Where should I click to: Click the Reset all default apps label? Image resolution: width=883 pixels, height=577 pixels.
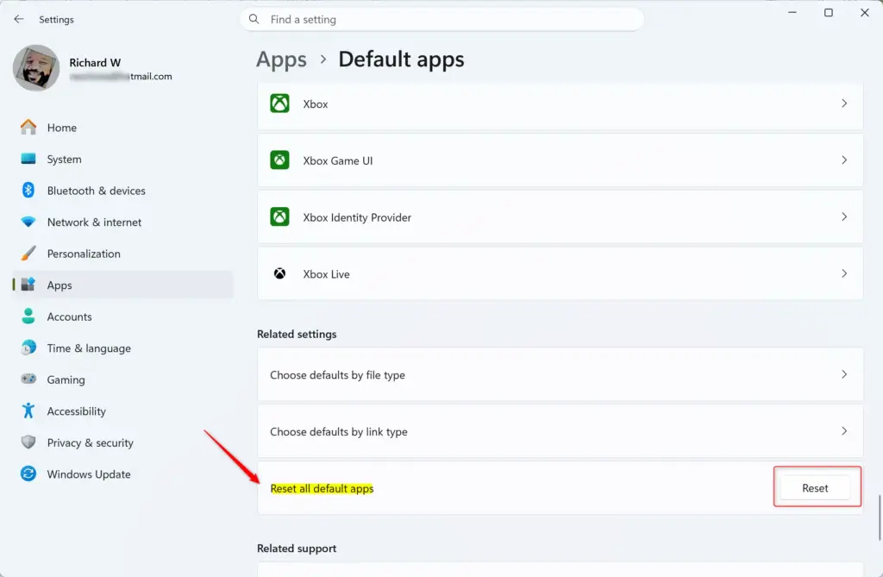(x=323, y=488)
